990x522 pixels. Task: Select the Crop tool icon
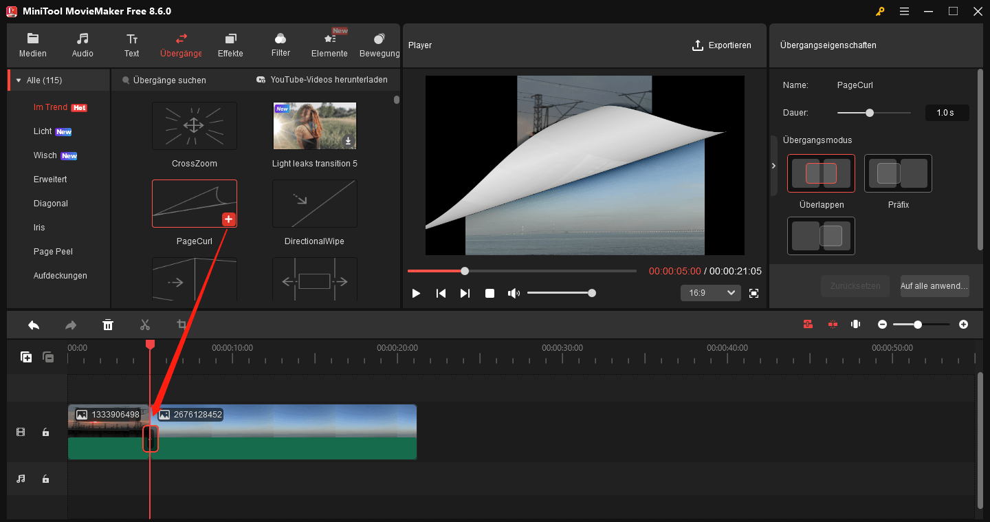click(181, 324)
